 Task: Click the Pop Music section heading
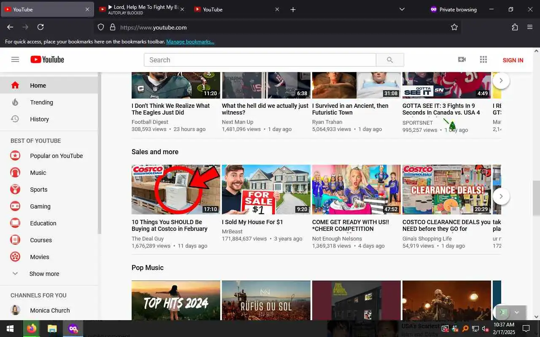147,267
